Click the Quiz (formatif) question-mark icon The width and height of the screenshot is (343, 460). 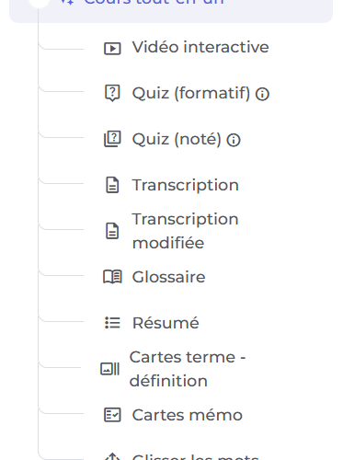click(x=112, y=93)
